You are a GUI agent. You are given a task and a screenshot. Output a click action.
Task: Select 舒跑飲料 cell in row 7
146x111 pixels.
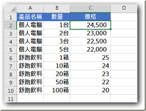coord(30,66)
